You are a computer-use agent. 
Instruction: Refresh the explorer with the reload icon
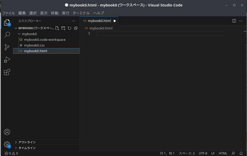[70, 28]
